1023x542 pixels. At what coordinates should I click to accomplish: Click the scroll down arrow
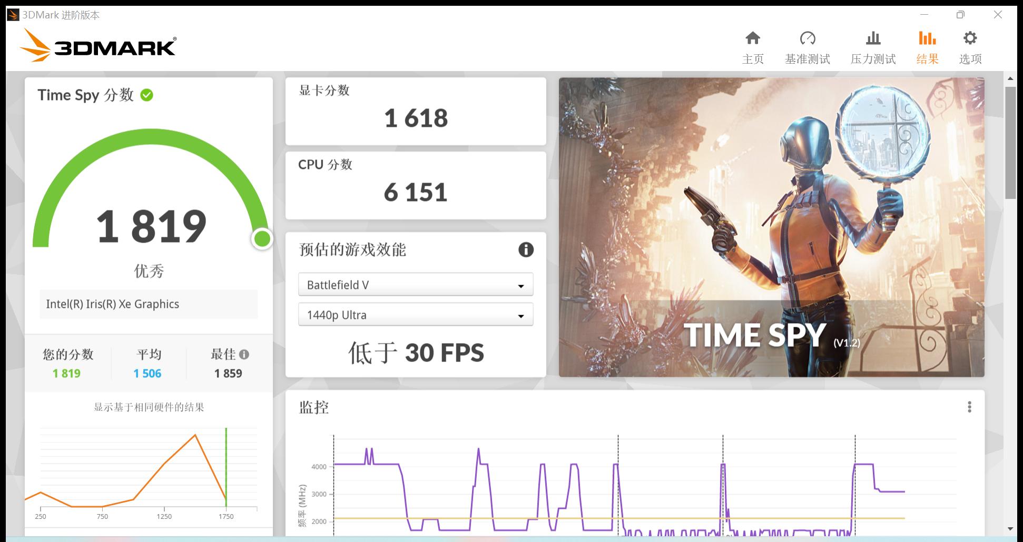[1010, 529]
